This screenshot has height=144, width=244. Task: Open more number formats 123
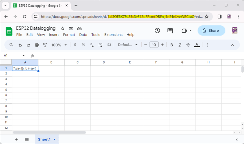click(x=109, y=45)
